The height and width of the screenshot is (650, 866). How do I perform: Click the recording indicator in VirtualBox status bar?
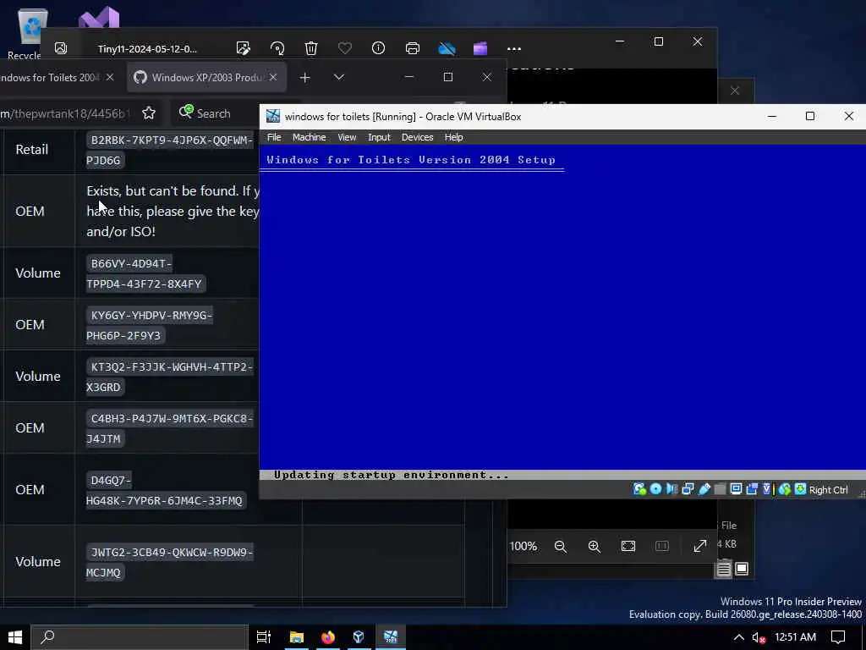[752, 489]
